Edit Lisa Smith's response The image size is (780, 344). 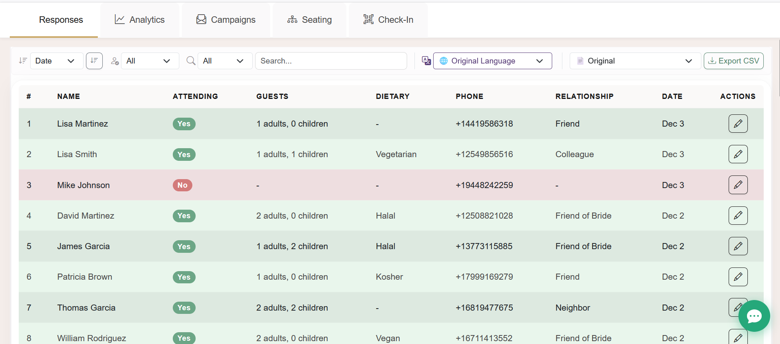click(738, 154)
